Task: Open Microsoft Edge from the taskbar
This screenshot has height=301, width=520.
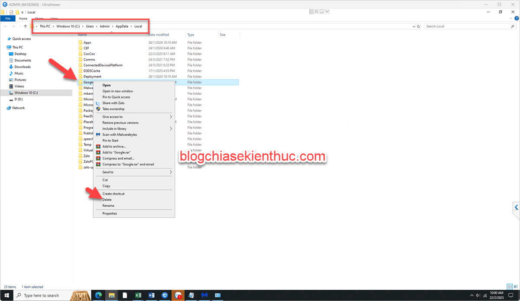Action: tap(98, 295)
